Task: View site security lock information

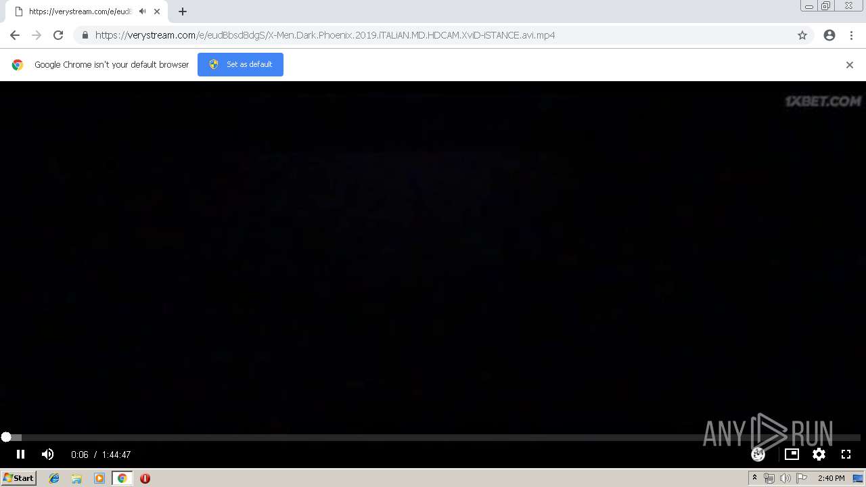Action: click(x=85, y=35)
